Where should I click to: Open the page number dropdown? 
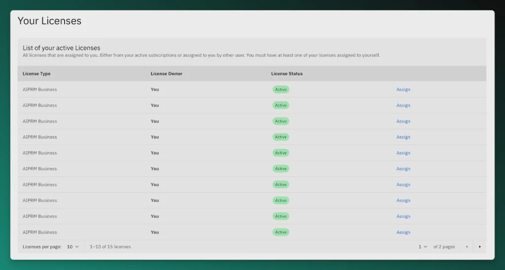pyautogui.click(x=423, y=247)
